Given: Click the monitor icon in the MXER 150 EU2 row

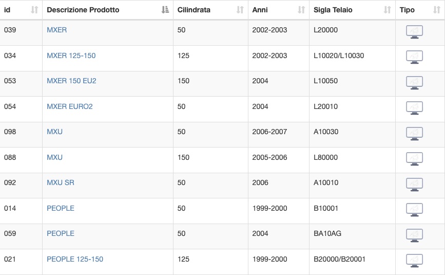Looking at the screenshot, I should pos(414,83).
